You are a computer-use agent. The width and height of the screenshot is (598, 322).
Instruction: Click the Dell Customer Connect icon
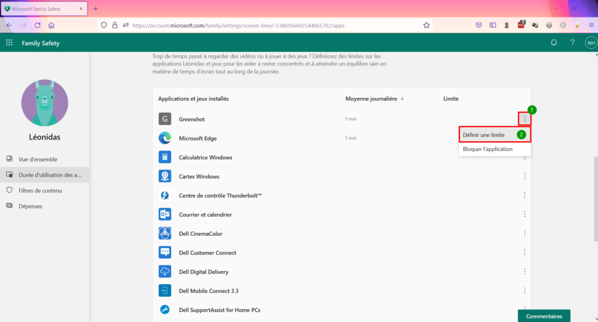165,252
